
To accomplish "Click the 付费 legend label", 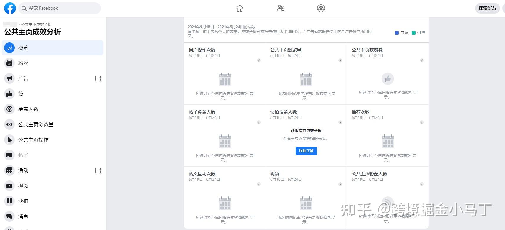I will click(421, 33).
